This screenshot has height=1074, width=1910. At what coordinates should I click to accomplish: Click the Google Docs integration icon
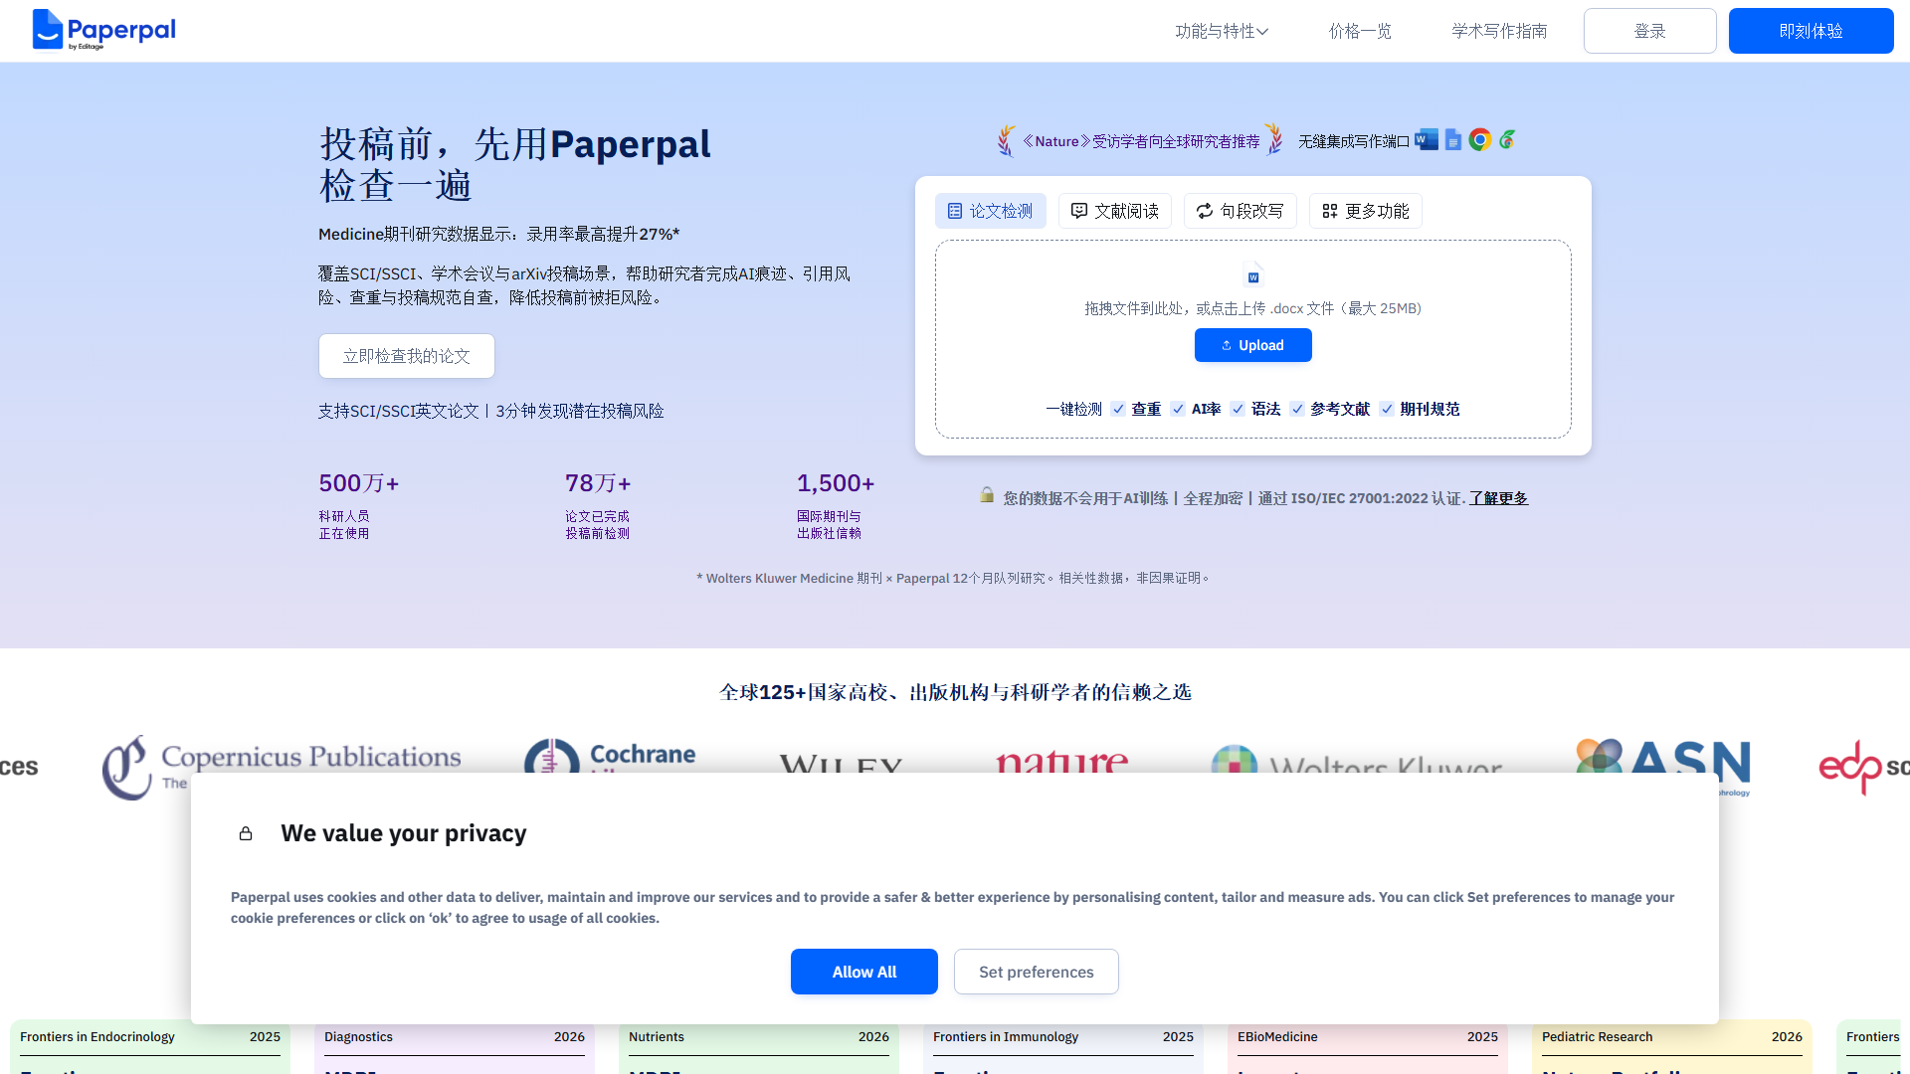(x=1453, y=140)
